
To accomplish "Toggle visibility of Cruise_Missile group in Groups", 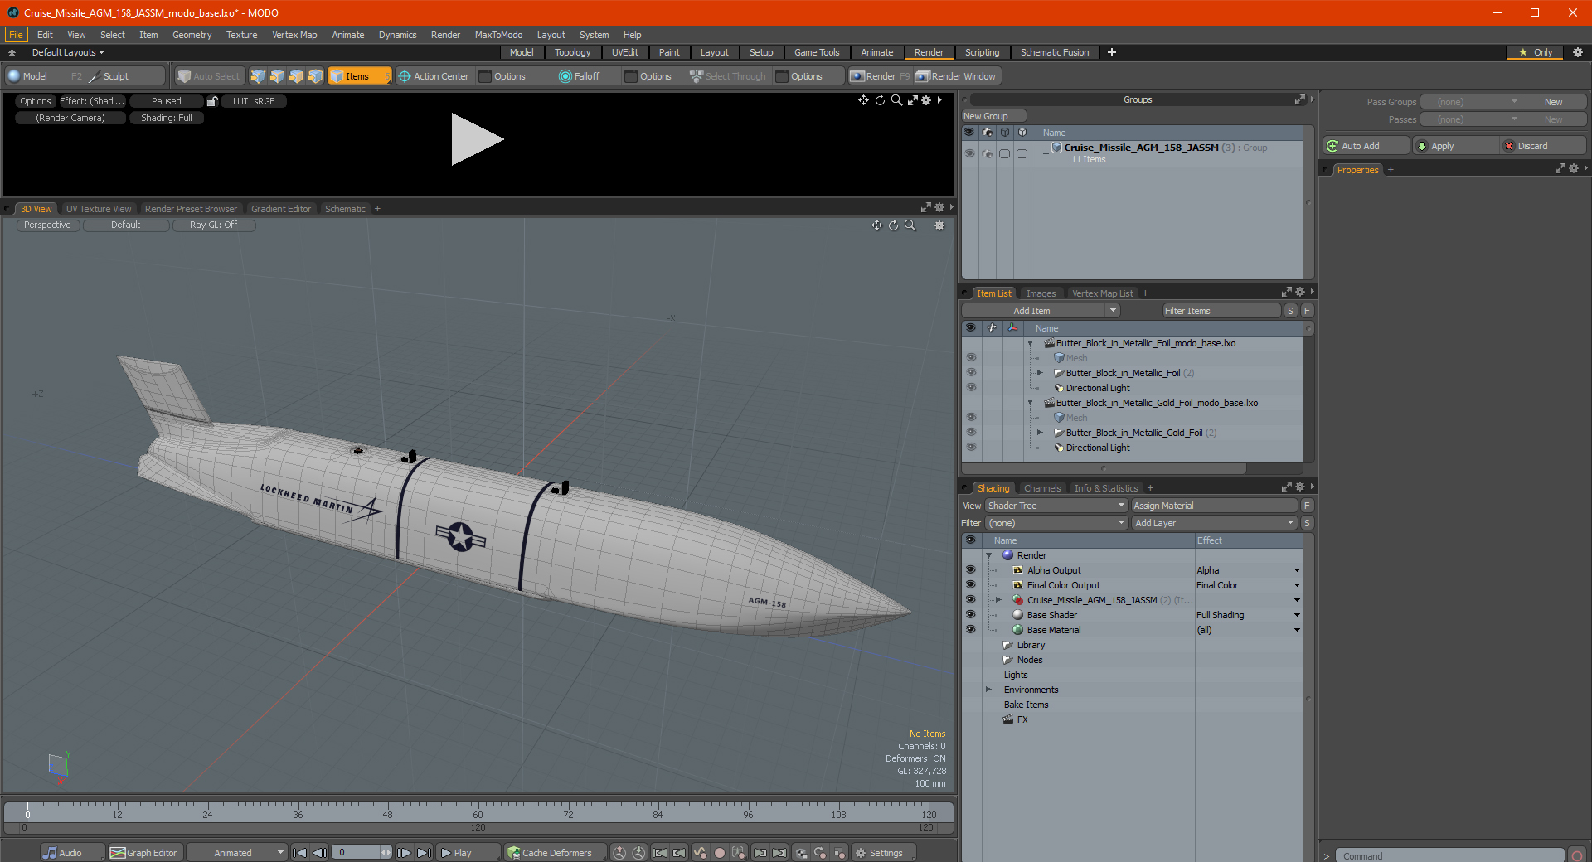I will tap(969, 153).
